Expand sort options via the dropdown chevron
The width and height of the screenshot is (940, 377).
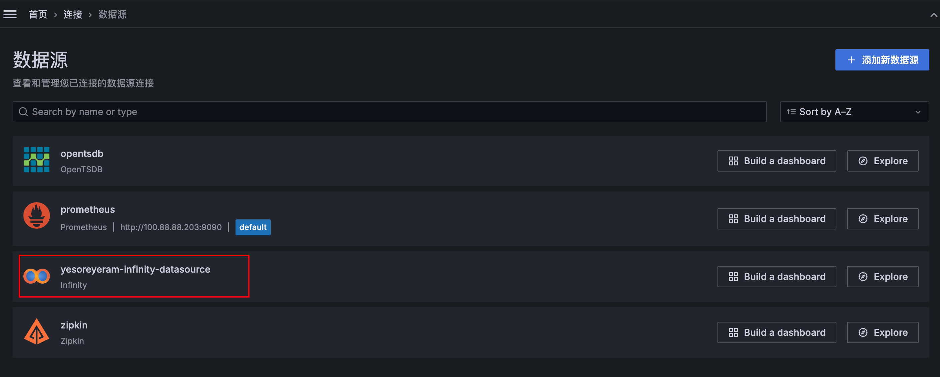click(x=918, y=112)
